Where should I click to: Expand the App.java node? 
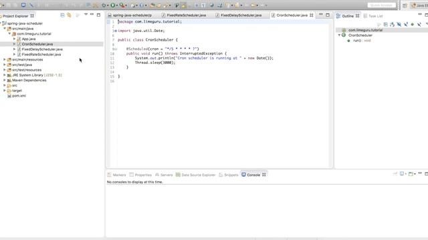point(15,39)
